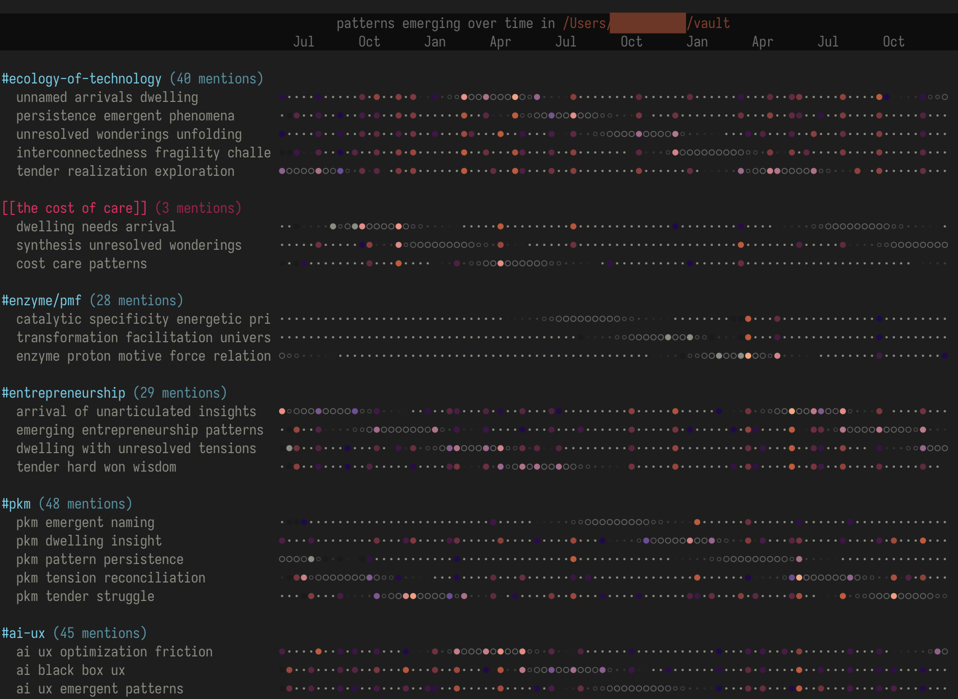Click the 'persistence emergent phenomena' pattern label

tap(125, 116)
